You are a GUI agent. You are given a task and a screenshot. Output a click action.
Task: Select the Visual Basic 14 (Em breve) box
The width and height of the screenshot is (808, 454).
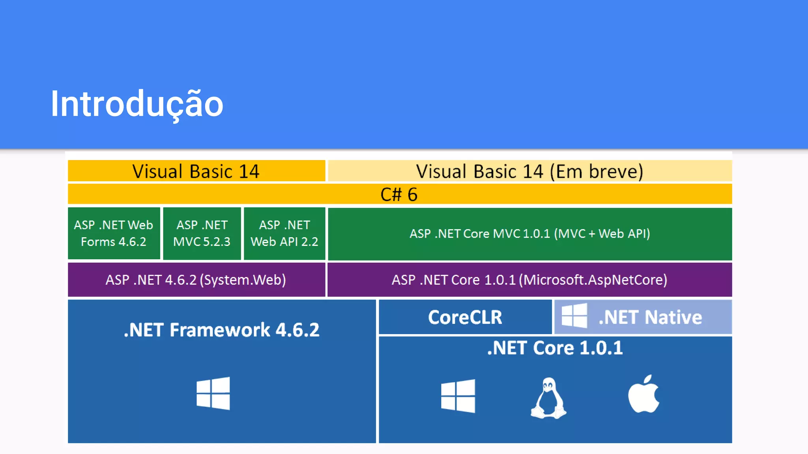[x=529, y=171]
